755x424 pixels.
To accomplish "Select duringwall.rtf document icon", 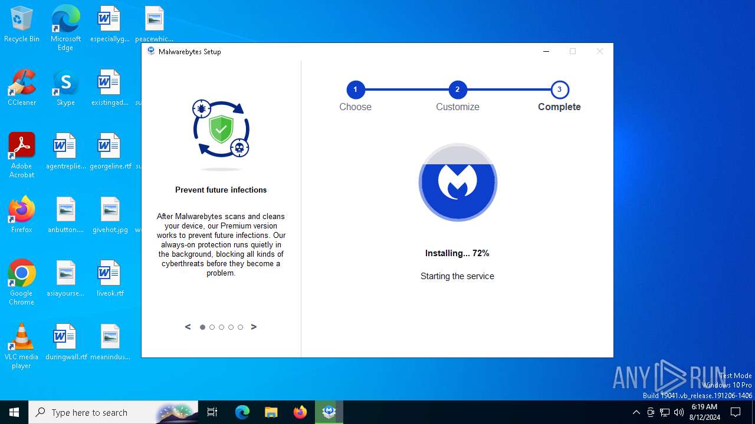I will [x=65, y=342].
